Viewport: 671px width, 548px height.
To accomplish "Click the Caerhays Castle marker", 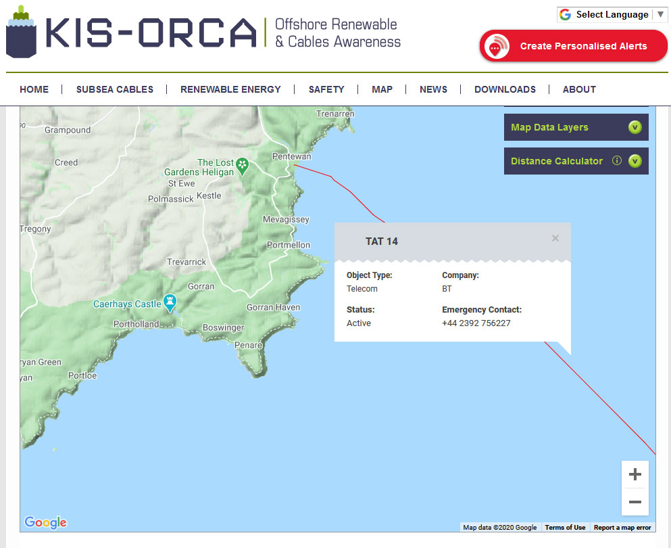I will pyautogui.click(x=170, y=302).
